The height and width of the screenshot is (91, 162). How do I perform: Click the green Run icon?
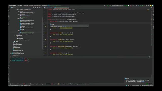[x=125, y=6]
